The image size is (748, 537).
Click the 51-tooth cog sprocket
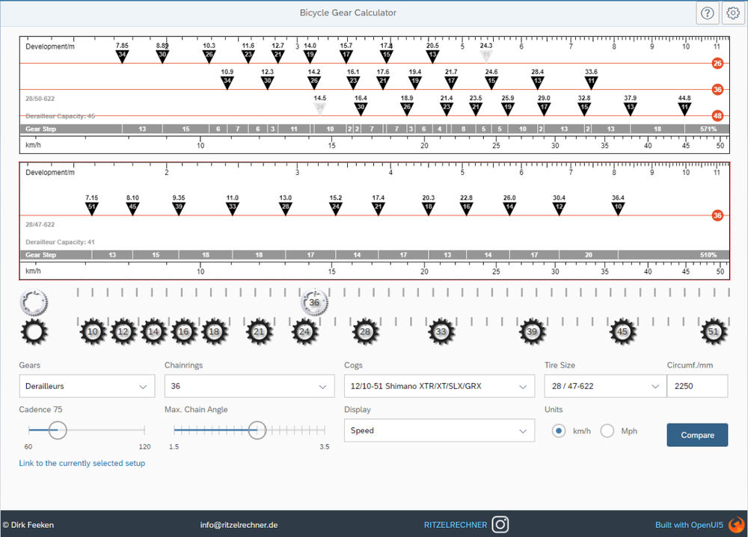click(x=714, y=331)
